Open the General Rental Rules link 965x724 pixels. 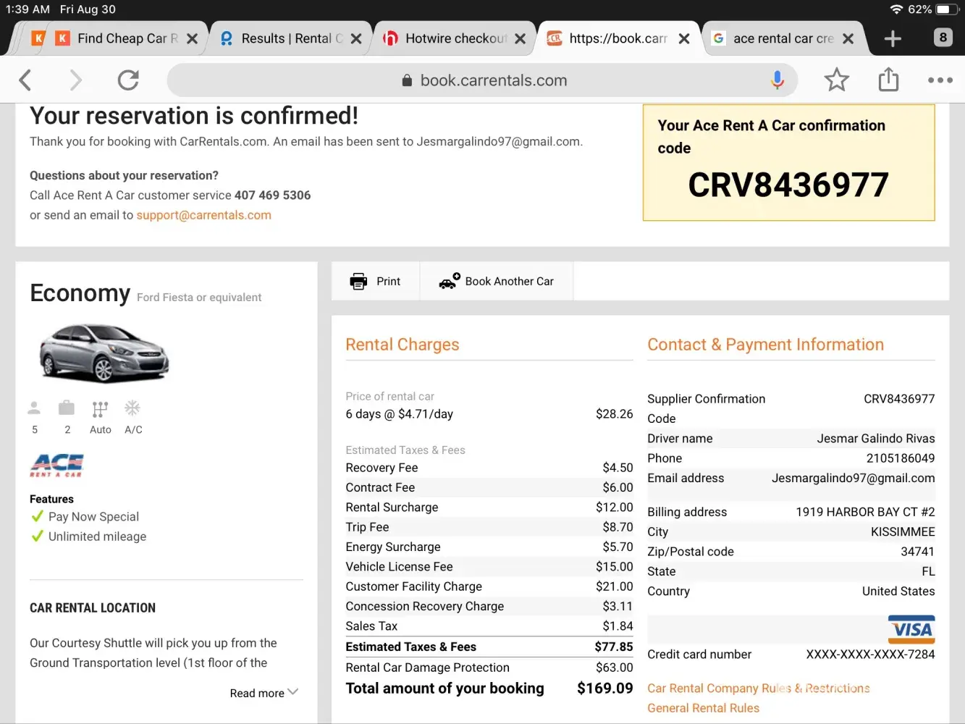pyautogui.click(x=703, y=708)
